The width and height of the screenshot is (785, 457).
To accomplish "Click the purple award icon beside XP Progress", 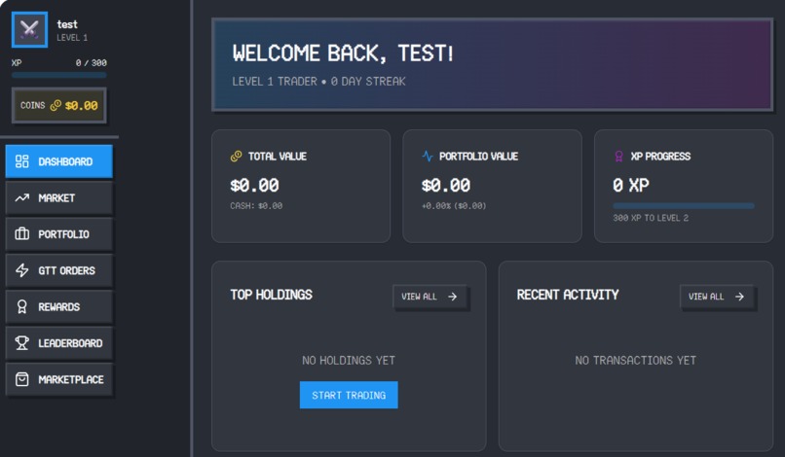I will 618,156.
